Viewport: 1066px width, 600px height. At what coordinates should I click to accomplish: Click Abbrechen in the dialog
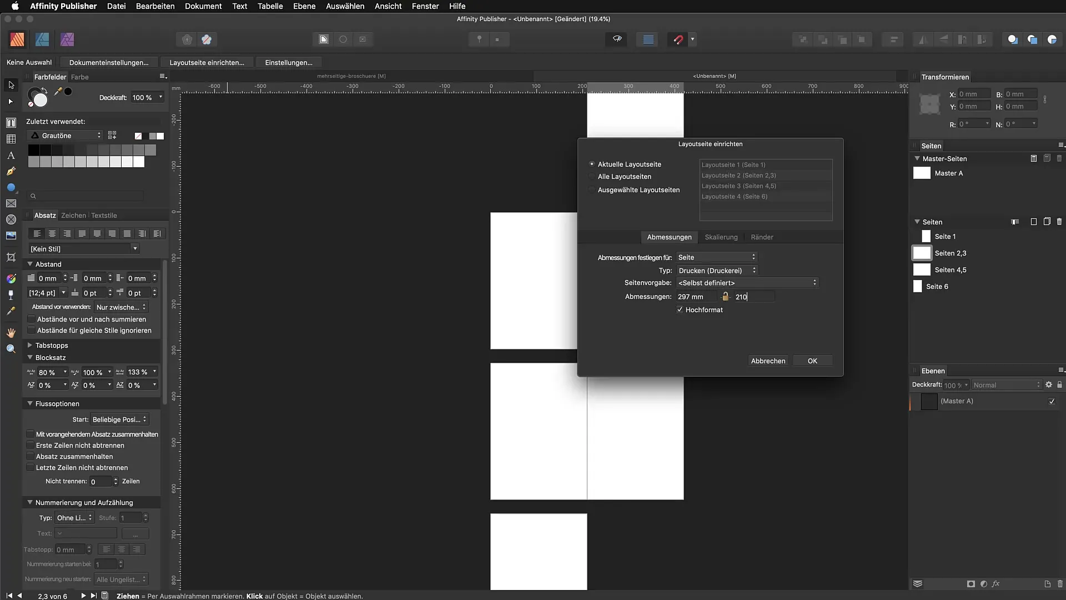click(768, 361)
